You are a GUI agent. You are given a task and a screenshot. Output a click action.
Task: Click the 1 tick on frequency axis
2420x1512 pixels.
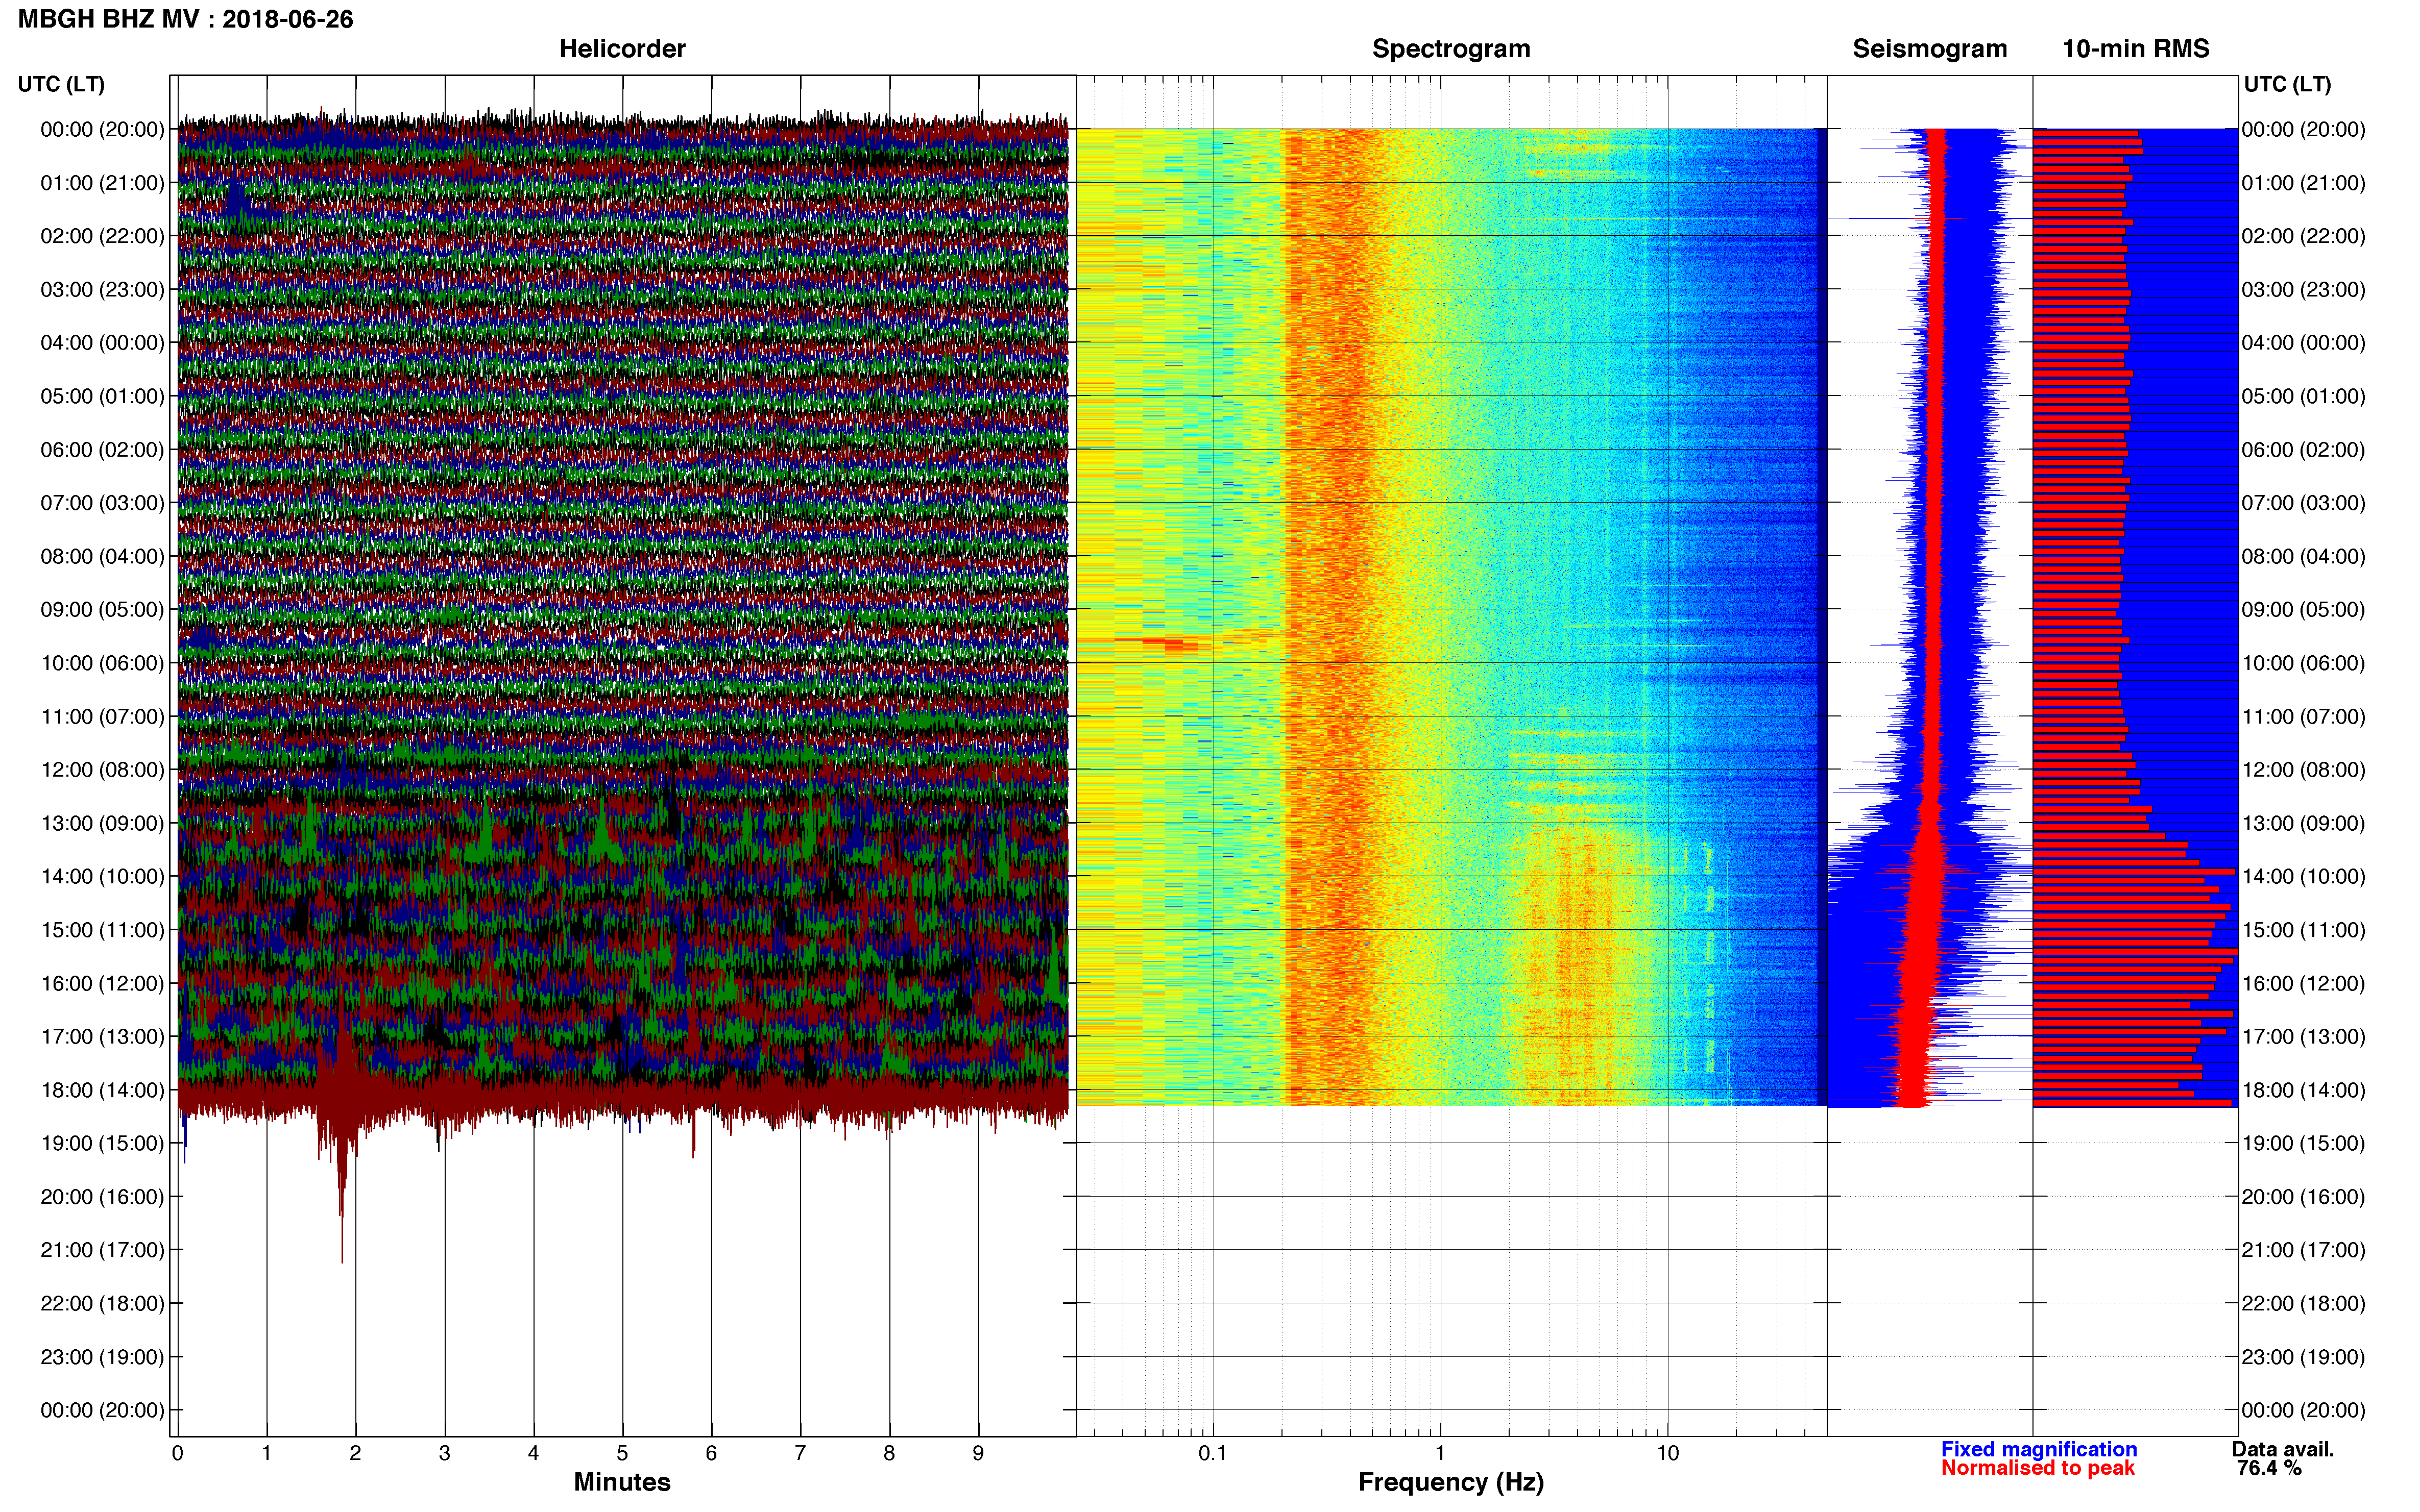point(1440,1453)
